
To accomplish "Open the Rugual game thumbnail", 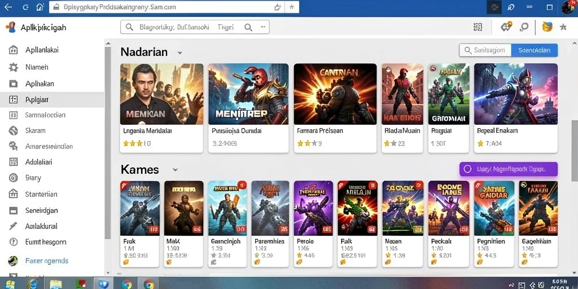I will [449, 94].
